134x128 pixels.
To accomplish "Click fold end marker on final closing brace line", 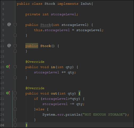I will tap(15, 125).
